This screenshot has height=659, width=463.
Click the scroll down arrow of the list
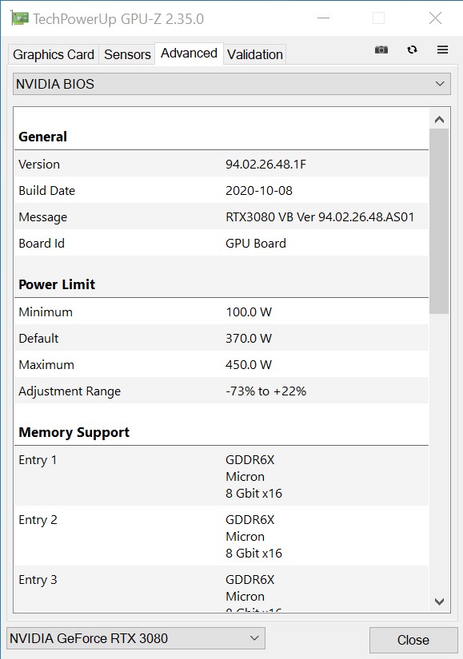tap(440, 601)
